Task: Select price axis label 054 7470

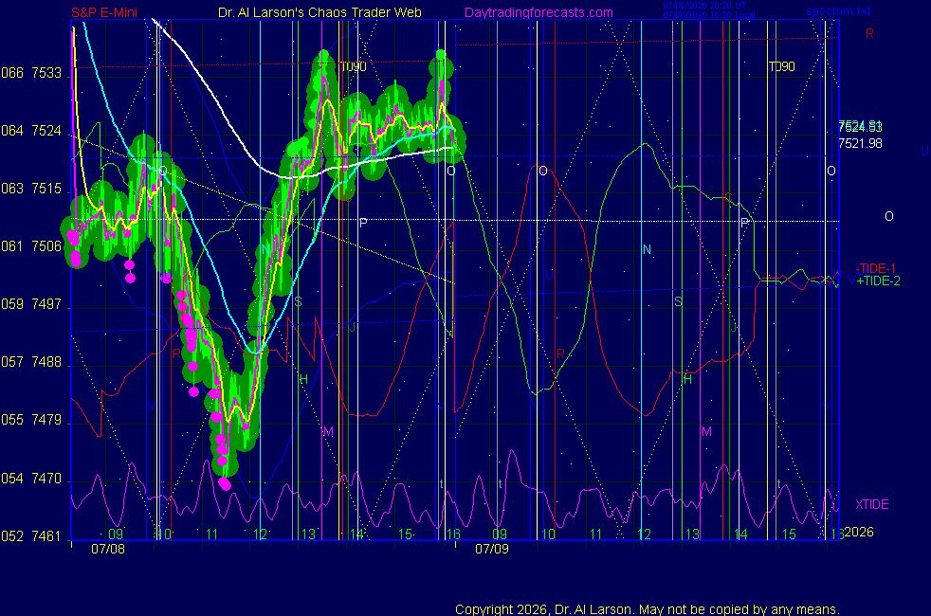Action: coord(31,478)
